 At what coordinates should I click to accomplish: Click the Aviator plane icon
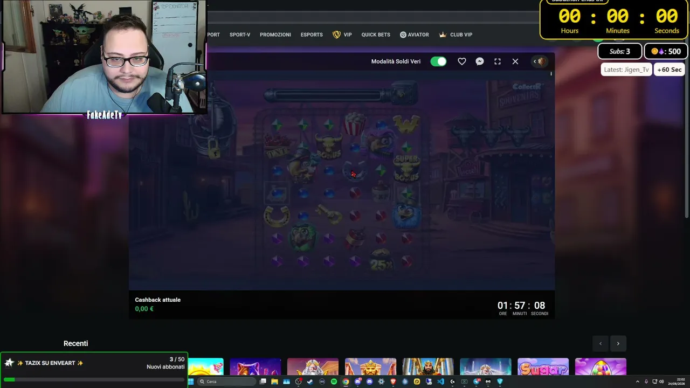click(403, 34)
